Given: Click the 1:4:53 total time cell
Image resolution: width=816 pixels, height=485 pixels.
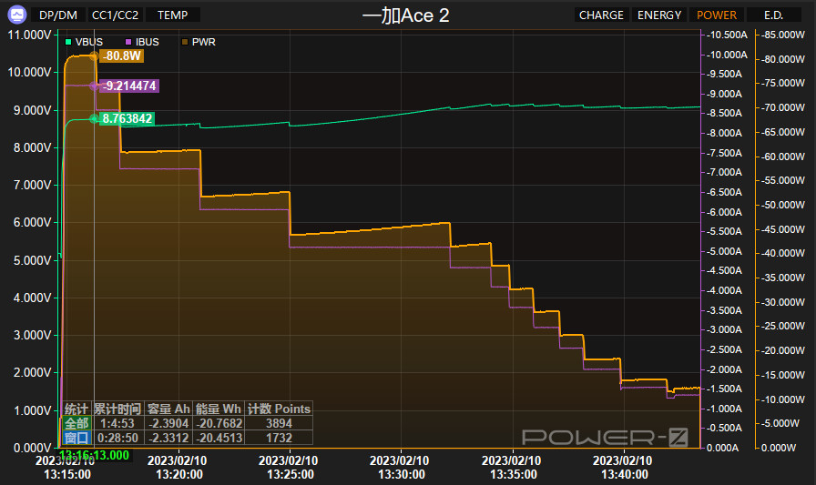Looking at the screenshot, I should point(117,423).
